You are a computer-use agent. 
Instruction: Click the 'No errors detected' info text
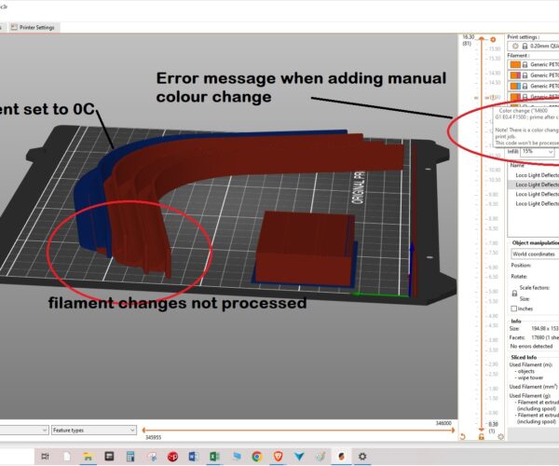(x=531, y=346)
